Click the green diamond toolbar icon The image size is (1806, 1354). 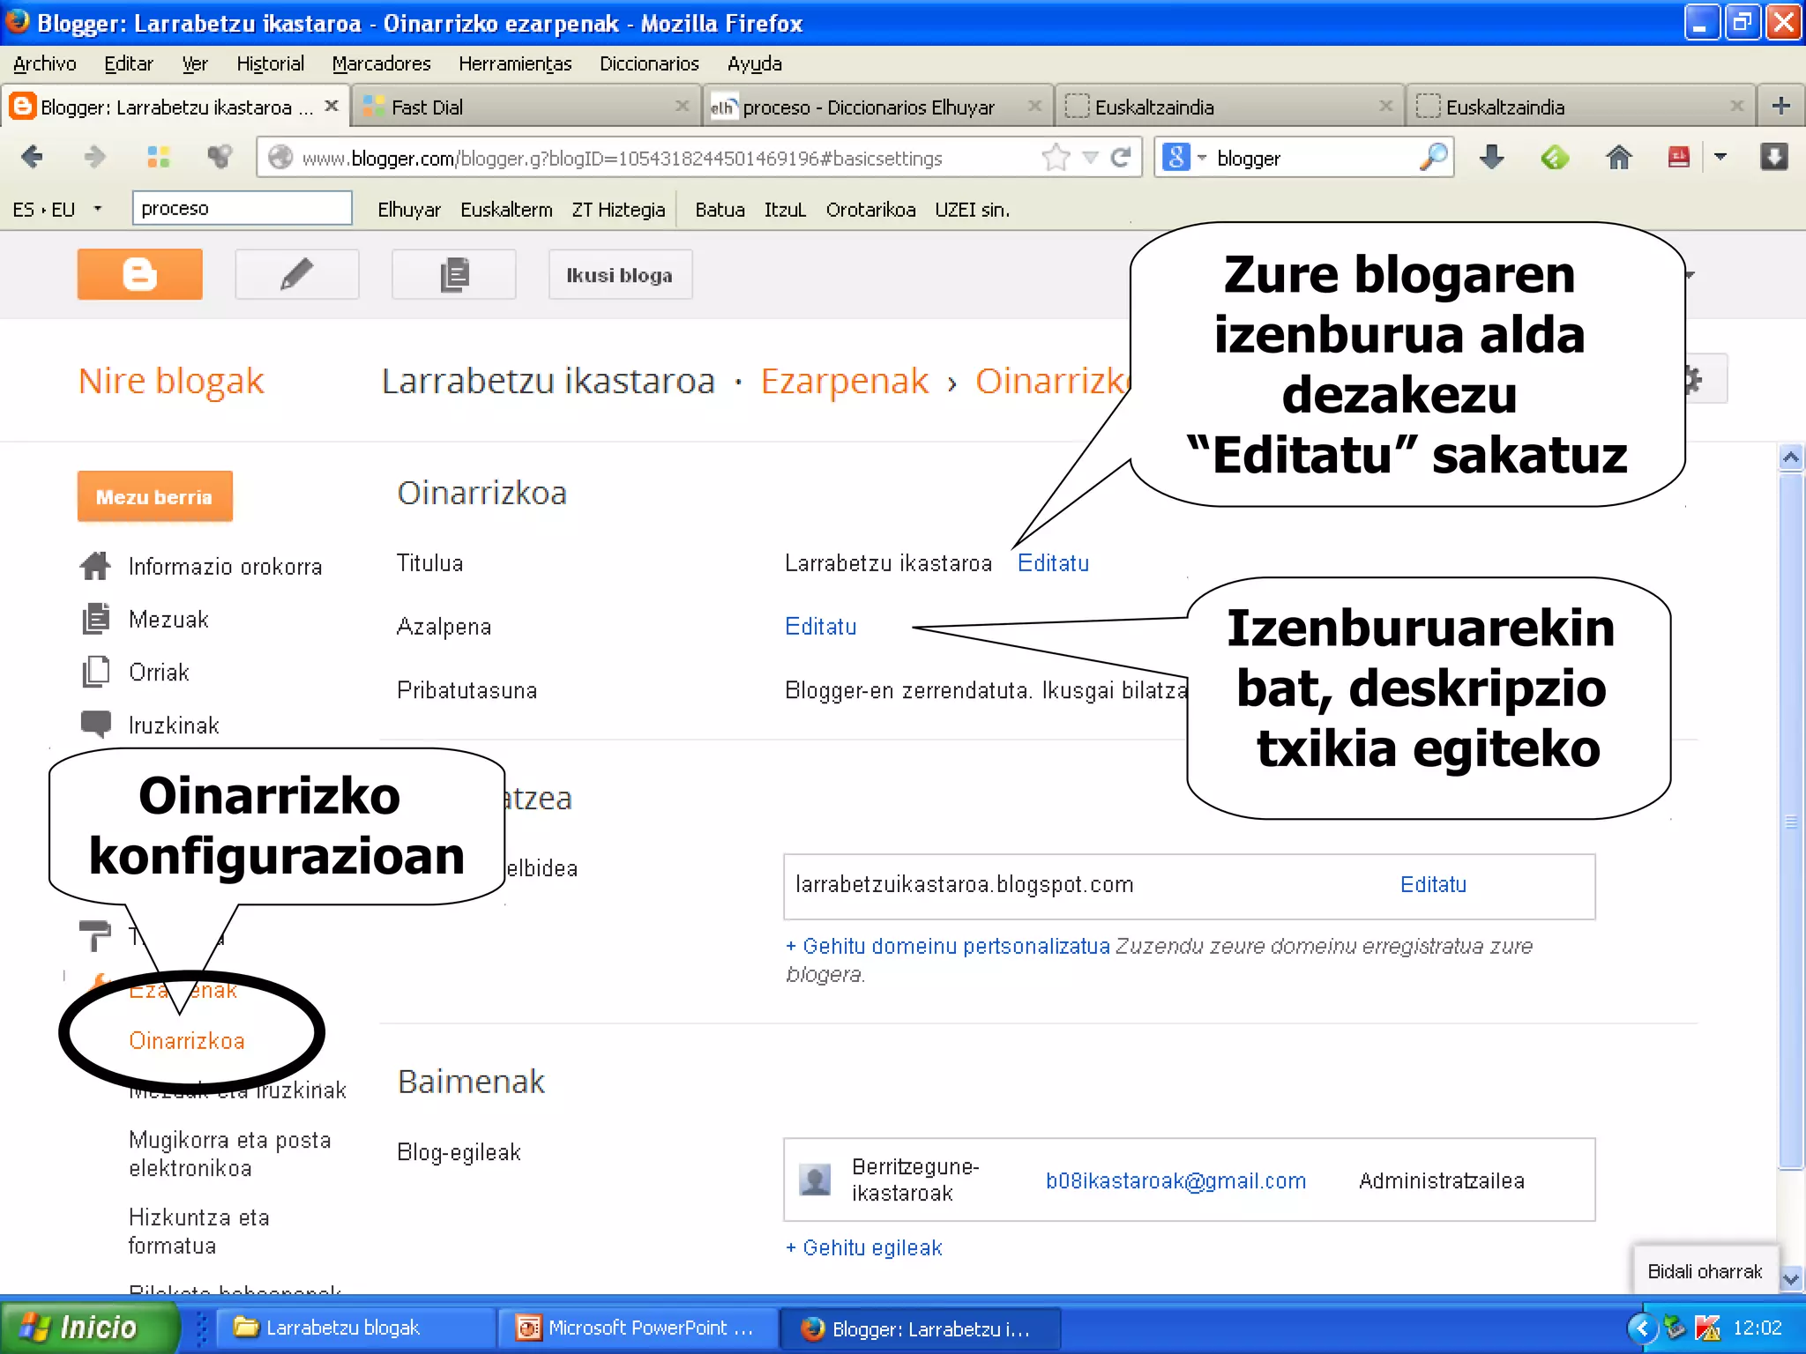1555,158
